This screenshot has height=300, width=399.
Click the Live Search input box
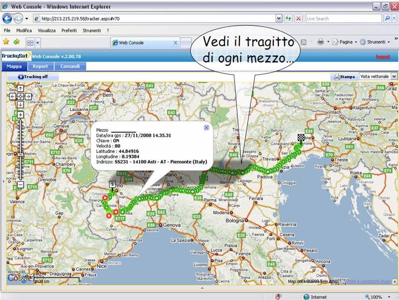point(344,18)
